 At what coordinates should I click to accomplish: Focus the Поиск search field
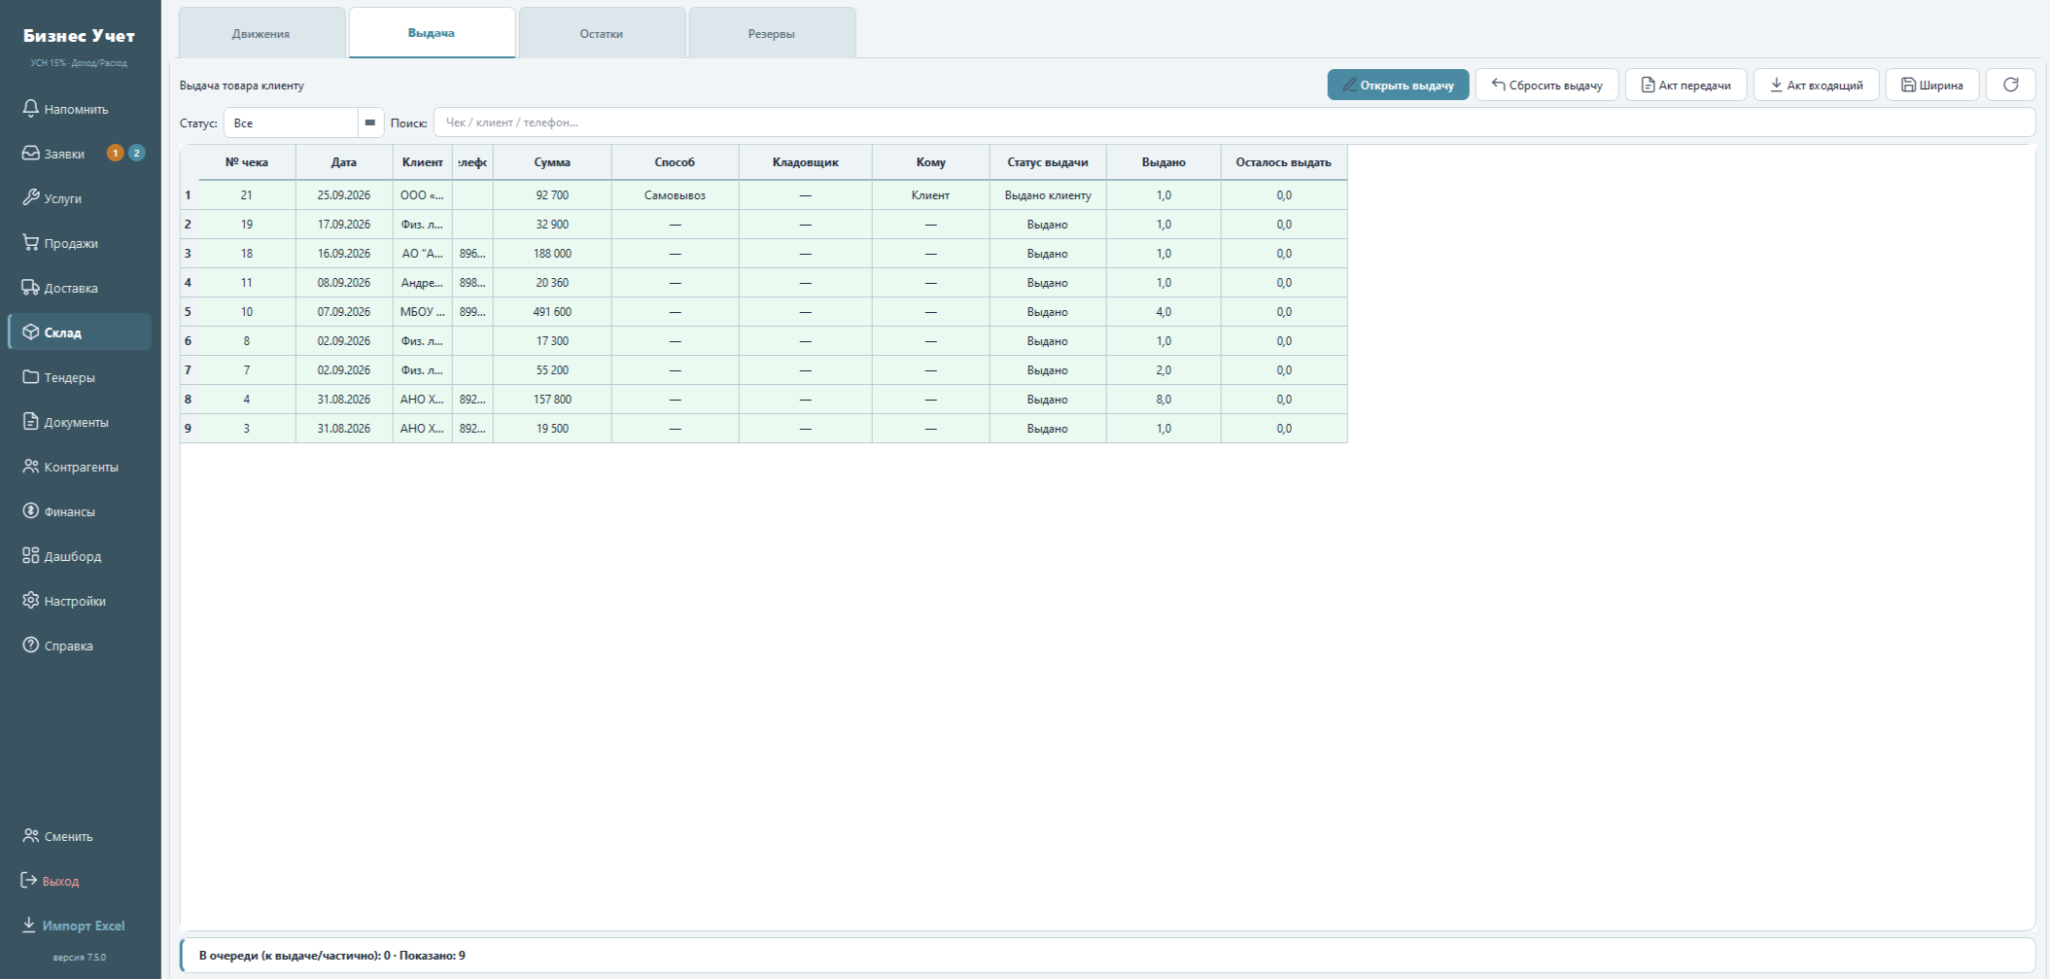click(1233, 122)
